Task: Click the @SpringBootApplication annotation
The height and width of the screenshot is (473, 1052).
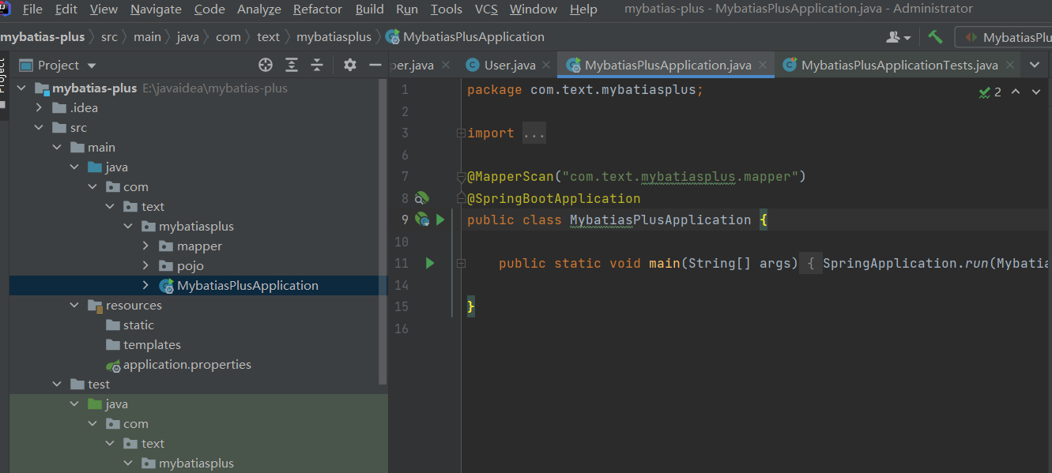Action: coord(553,198)
